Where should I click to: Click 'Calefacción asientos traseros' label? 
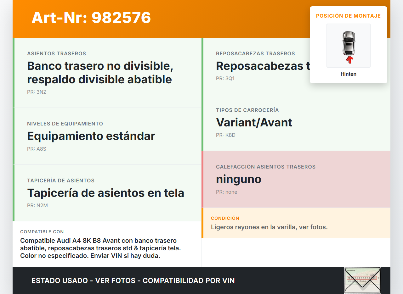tap(266, 167)
